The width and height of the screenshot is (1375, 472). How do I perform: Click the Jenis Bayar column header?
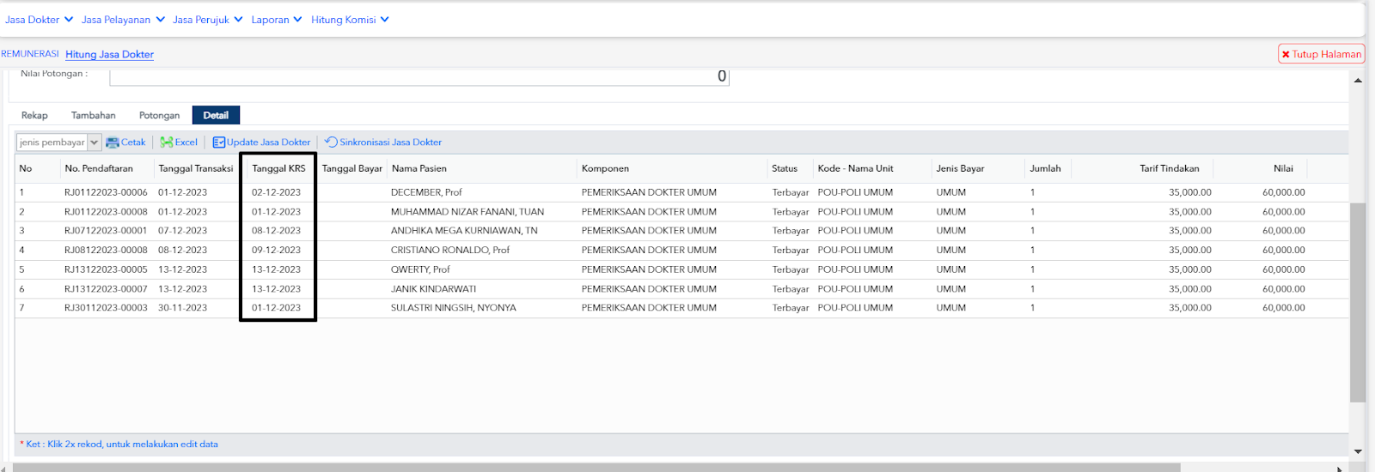tap(960, 169)
